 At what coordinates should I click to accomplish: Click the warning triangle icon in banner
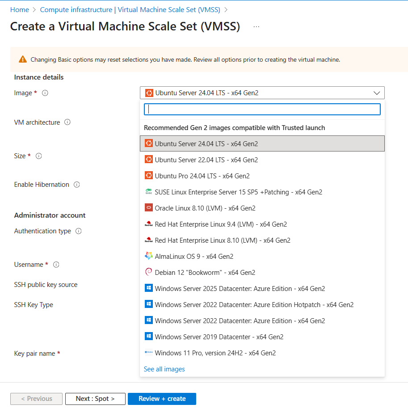tap(23, 59)
